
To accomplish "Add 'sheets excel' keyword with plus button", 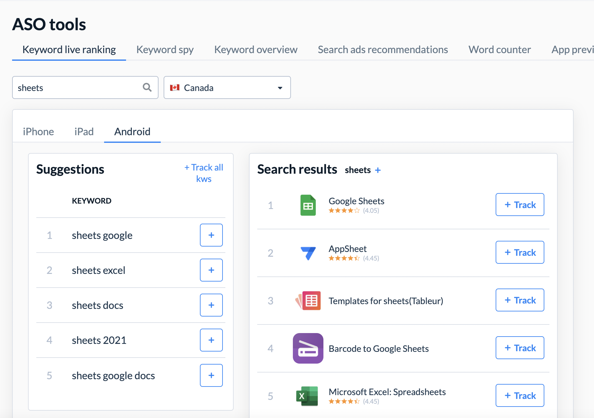I will [211, 270].
